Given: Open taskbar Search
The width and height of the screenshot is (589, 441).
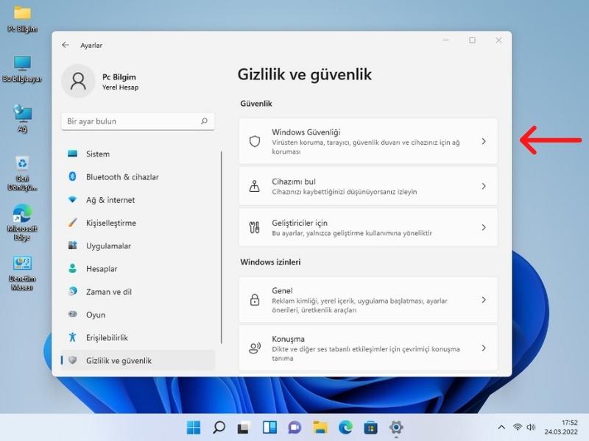Looking at the screenshot, I should point(219,427).
